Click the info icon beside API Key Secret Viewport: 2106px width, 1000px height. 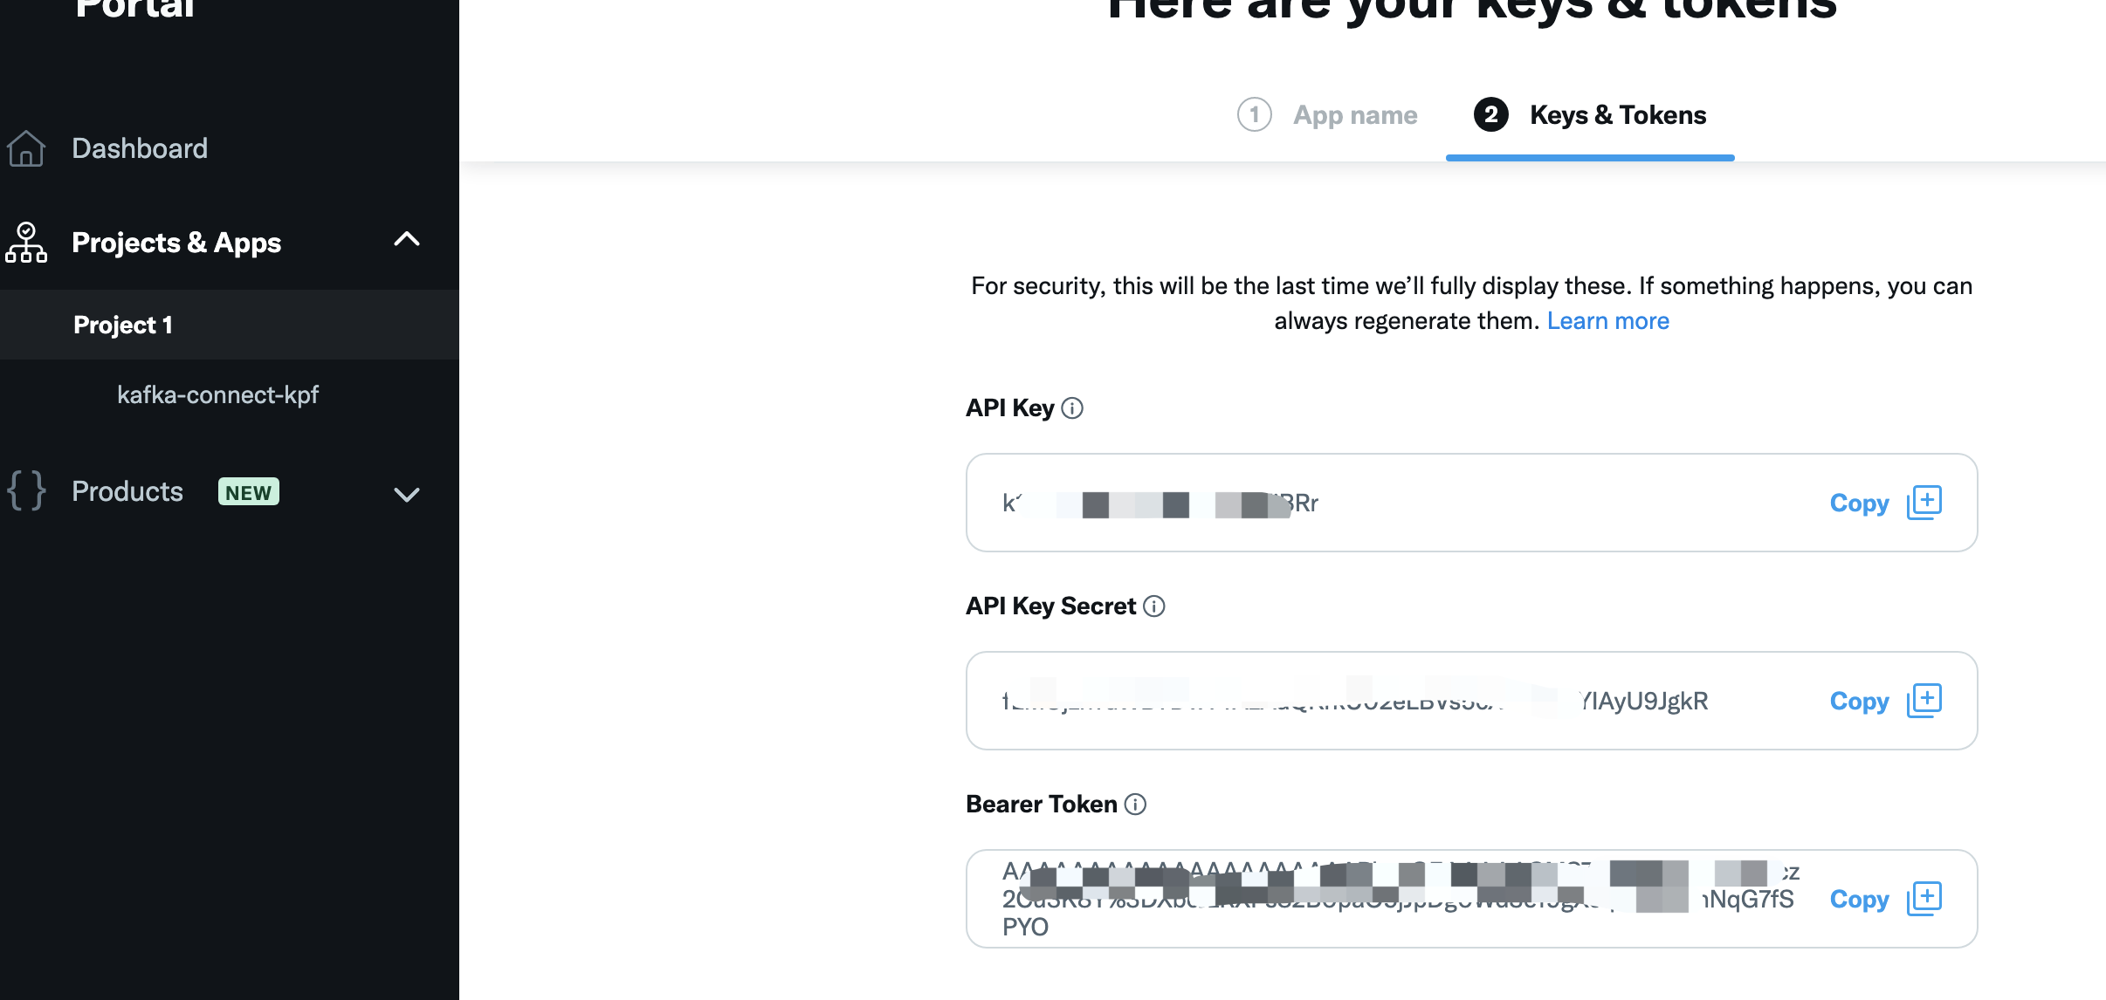coord(1154,606)
